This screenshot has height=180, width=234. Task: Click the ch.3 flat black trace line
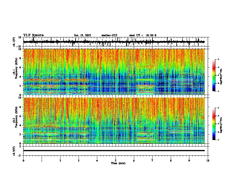[114, 151]
